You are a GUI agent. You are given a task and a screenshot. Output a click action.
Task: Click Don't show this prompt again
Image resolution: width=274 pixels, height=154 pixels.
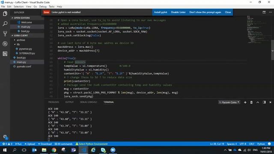pos(205,12)
